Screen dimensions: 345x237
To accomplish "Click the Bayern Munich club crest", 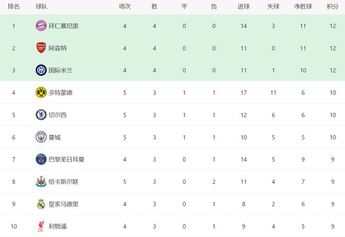I will click(x=41, y=26).
